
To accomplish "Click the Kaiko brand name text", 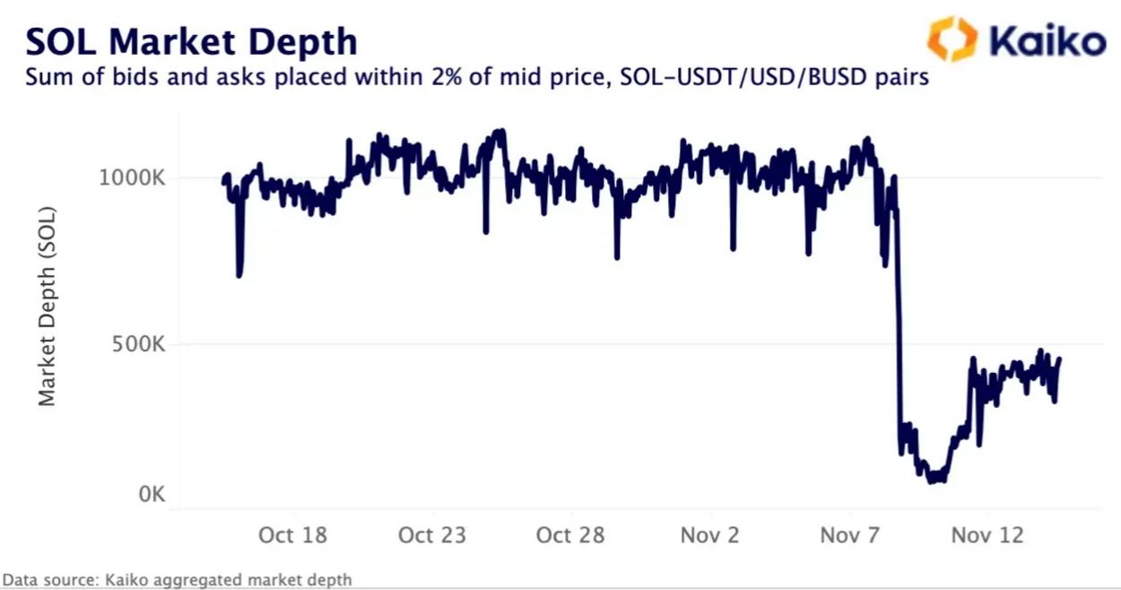I will (1046, 42).
